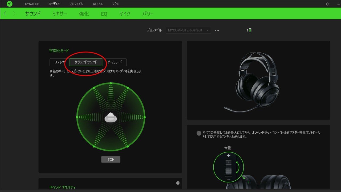
Task: Select the right side virtual speaker dot
Action: (145, 117)
